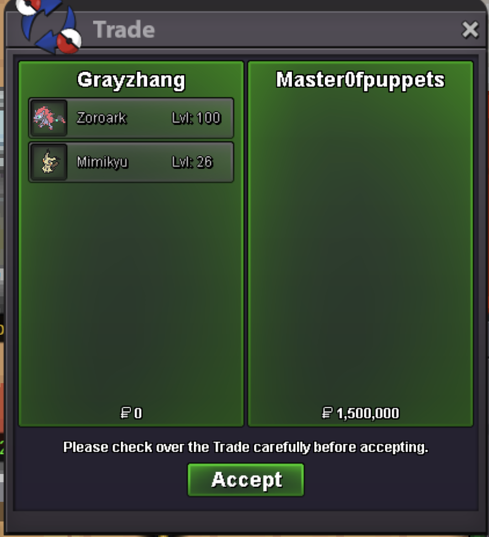Click the empty area of Master0fpuppets' offer panel
The height and width of the screenshot is (537, 489).
360,247
